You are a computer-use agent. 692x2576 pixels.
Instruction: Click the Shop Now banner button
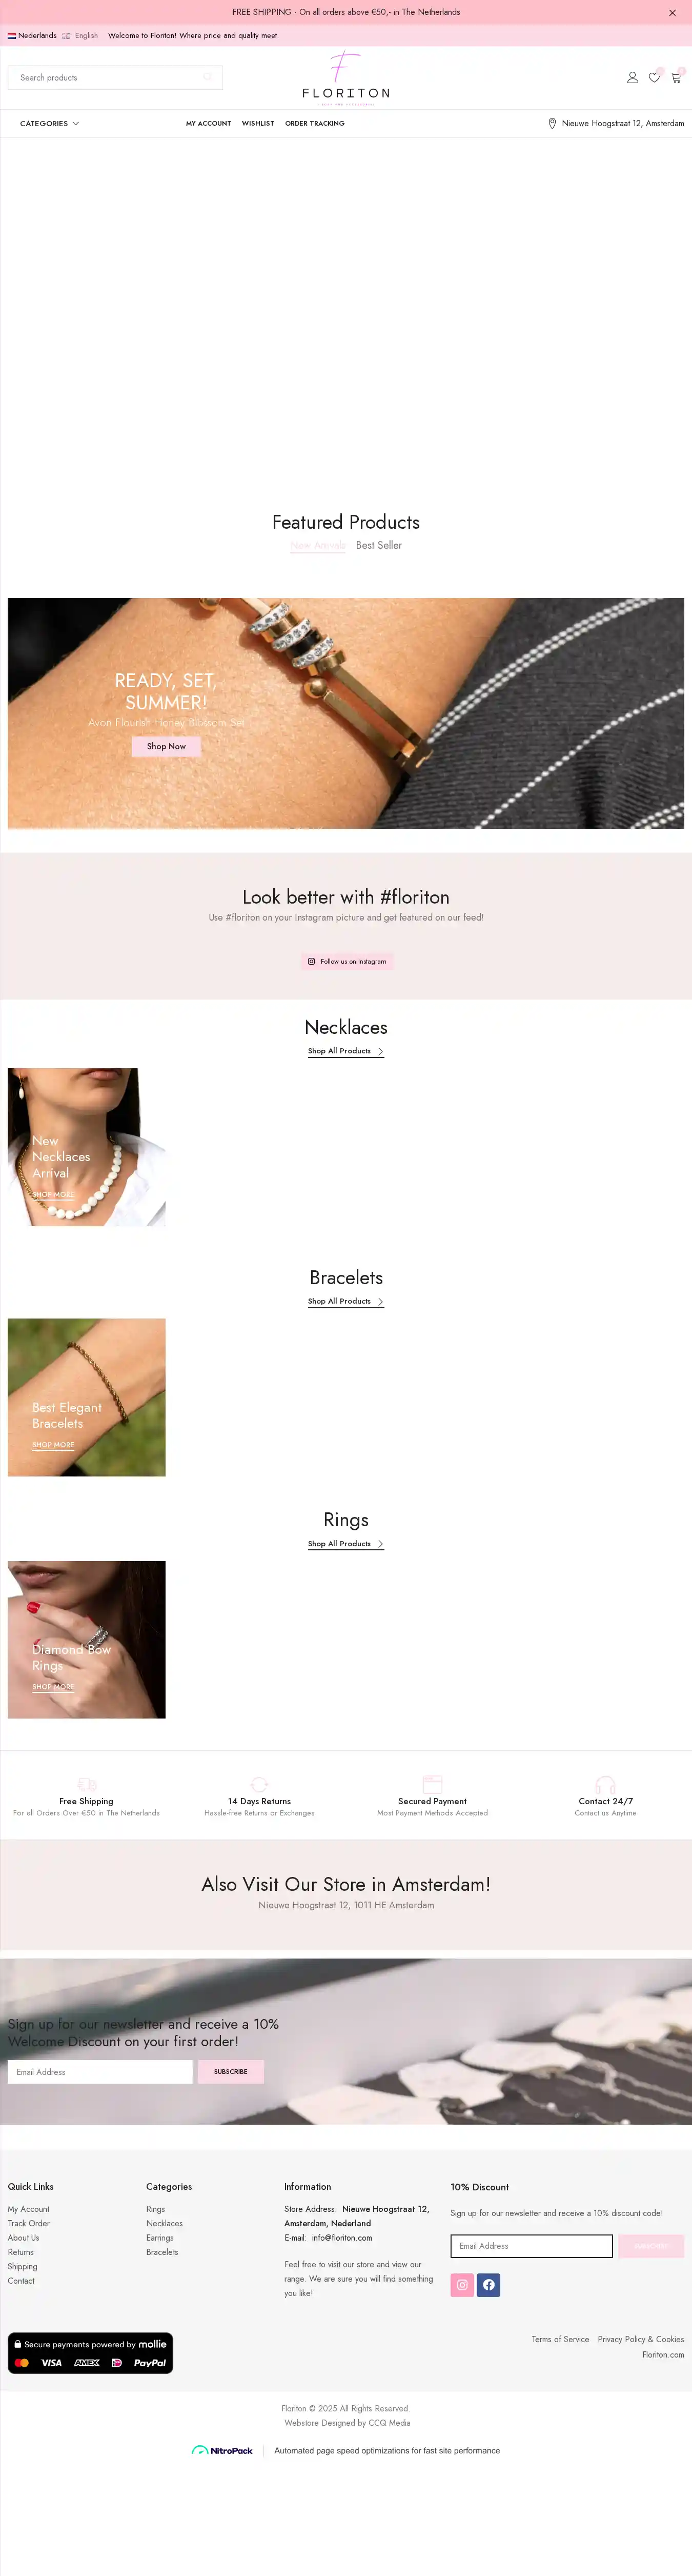click(x=166, y=746)
